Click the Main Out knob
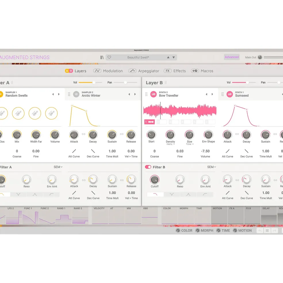This screenshot has width=283, height=283. coord(260,57)
